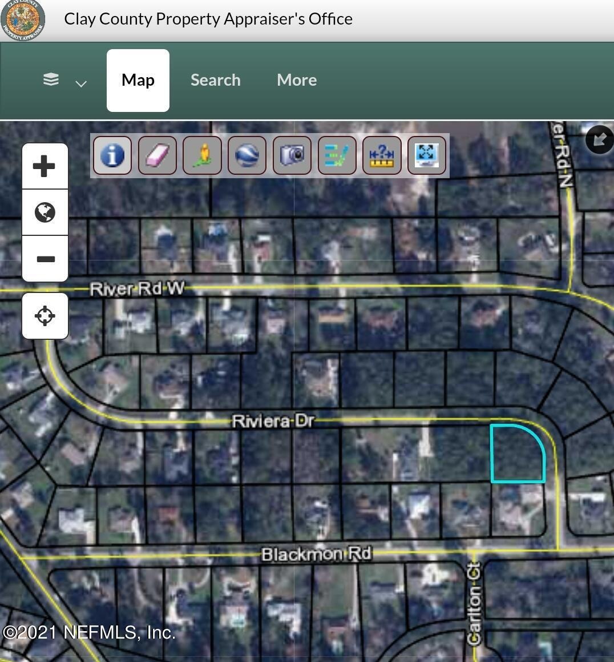Screen dimensions: 614x662
Task: Open the Search tab
Action: (215, 80)
